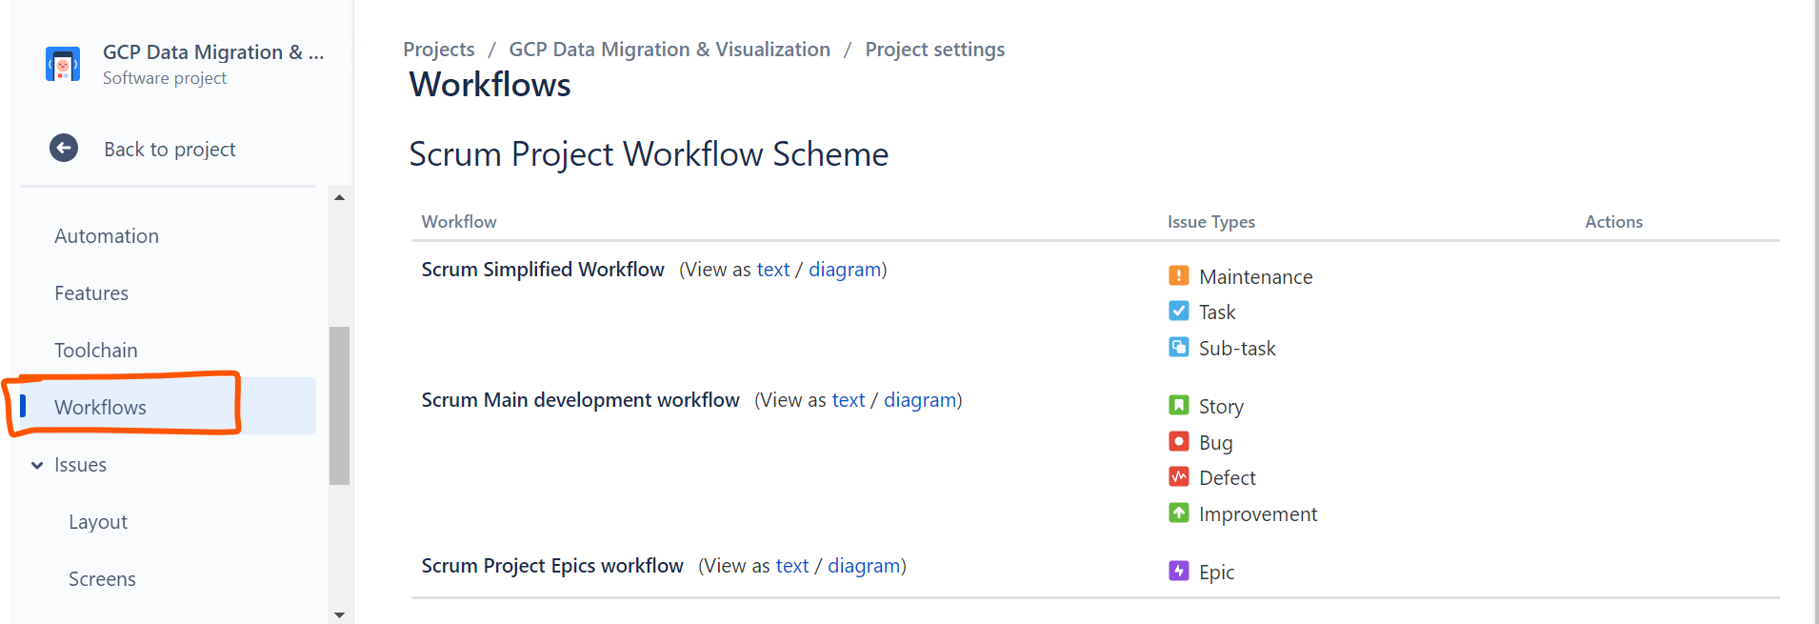Open Automation settings in sidebar
The height and width of the screenshot is (624, 1819).
click(107, 235)
